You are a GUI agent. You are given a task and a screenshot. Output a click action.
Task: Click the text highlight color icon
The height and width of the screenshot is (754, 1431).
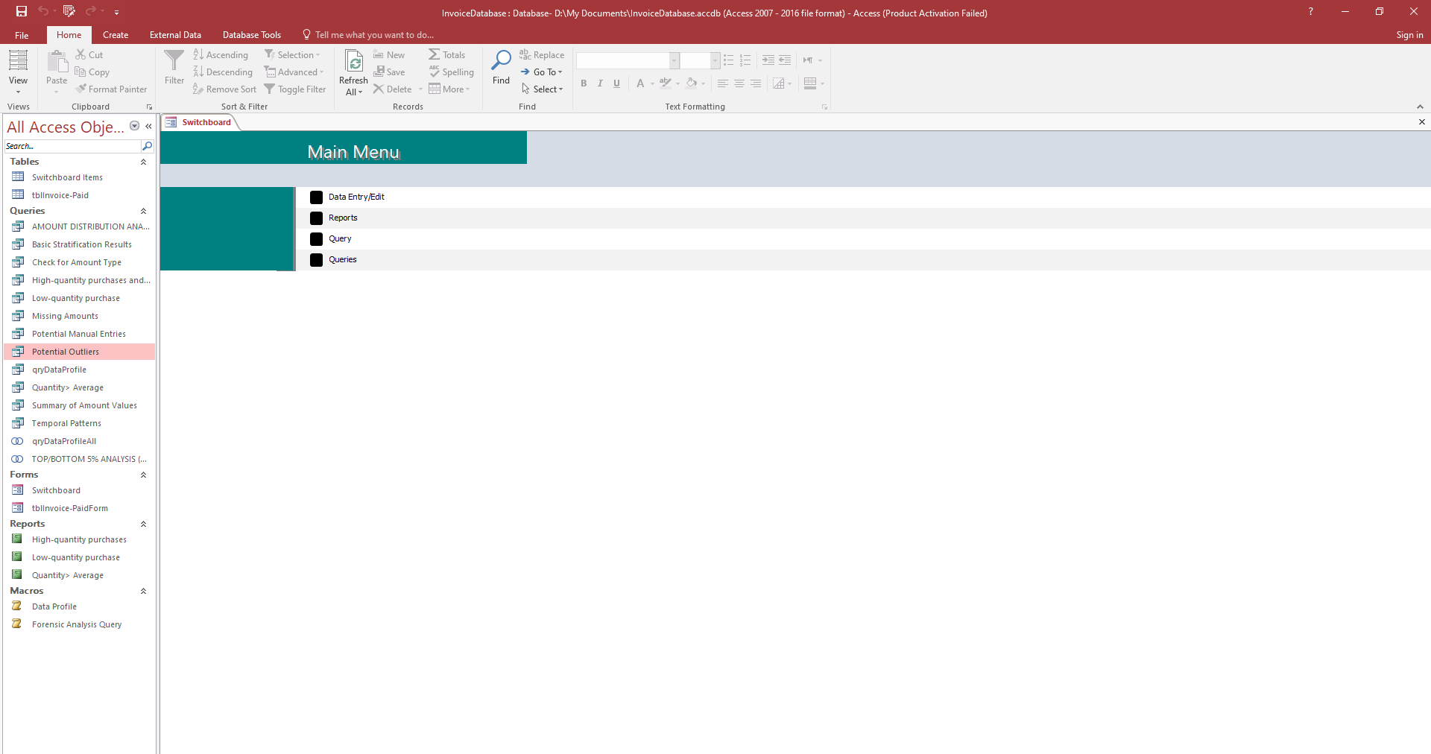point(665,83)
